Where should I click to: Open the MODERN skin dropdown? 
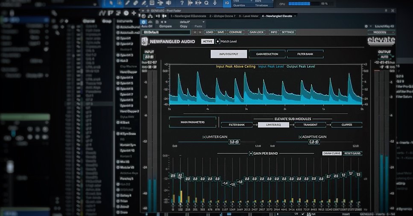pyautogui.click(x=381, y=32)
